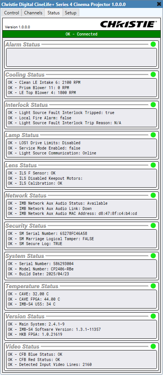Click the Lens Status section header
Viewport: 163px width, 375px height.
(x=21, y=165)
